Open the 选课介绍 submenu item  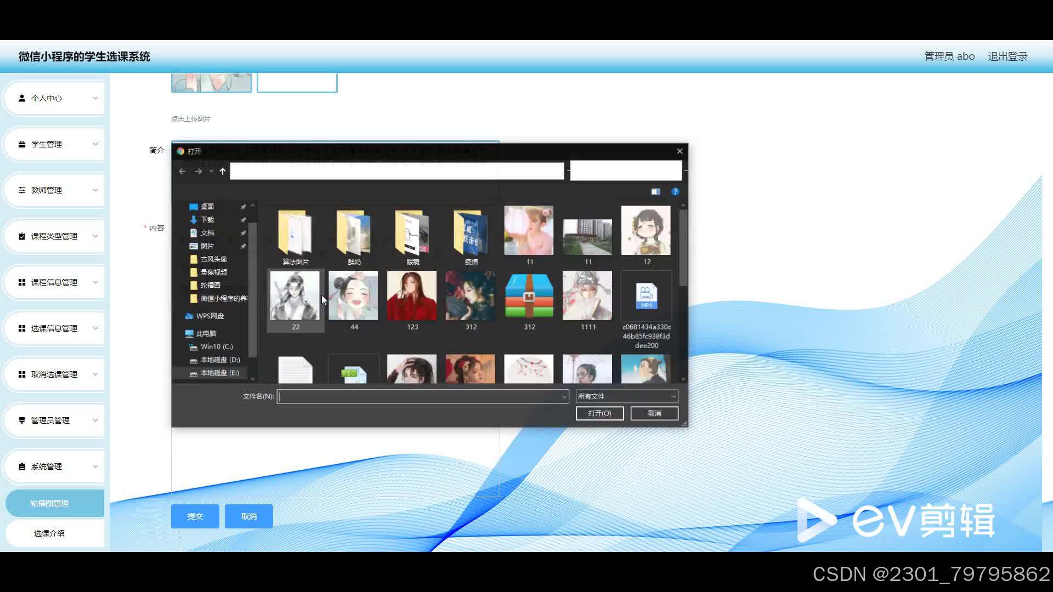[x=49, y=533]
